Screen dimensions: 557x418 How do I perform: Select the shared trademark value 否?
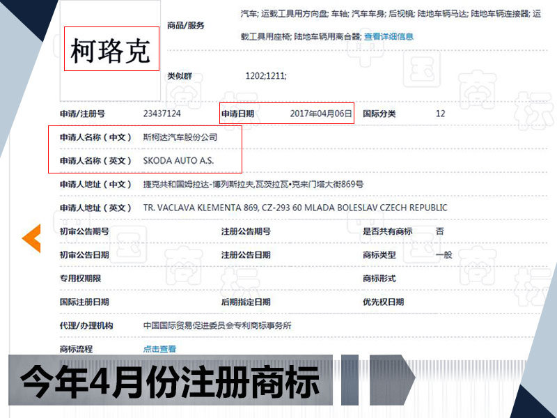coord(440,231)
